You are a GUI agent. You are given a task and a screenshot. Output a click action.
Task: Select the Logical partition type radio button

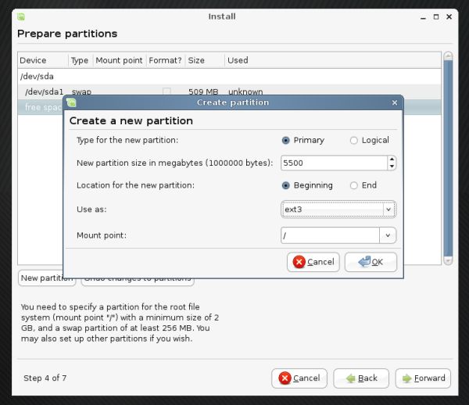coord(353,140)
